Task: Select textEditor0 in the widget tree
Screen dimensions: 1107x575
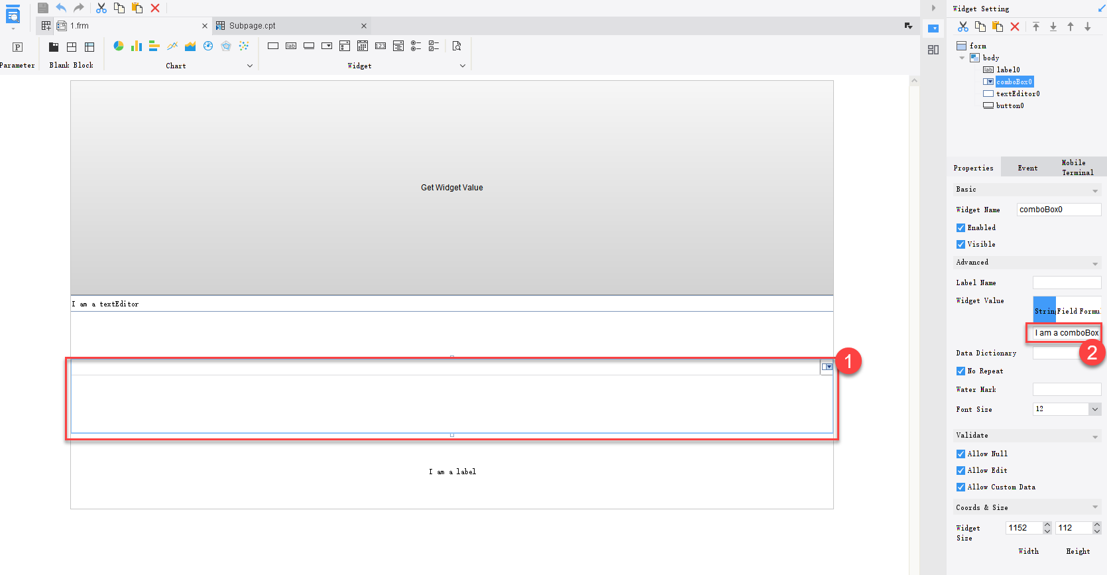Action: (x=1018, y=94)
